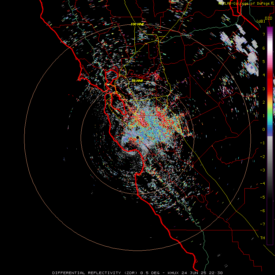Image resolution: width=275 pixels, height=275 pixels.
Task: Click the KMUX station identifier in caption
Action: (173, 273)
